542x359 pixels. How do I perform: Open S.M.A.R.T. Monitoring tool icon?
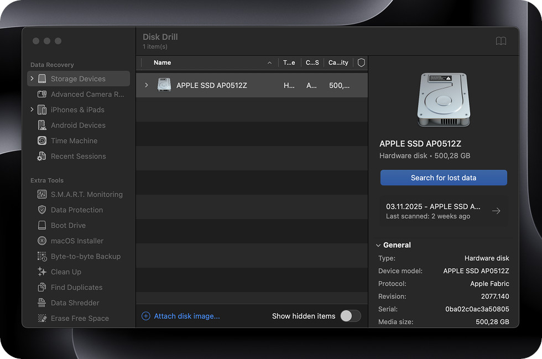tap(42, 194)
